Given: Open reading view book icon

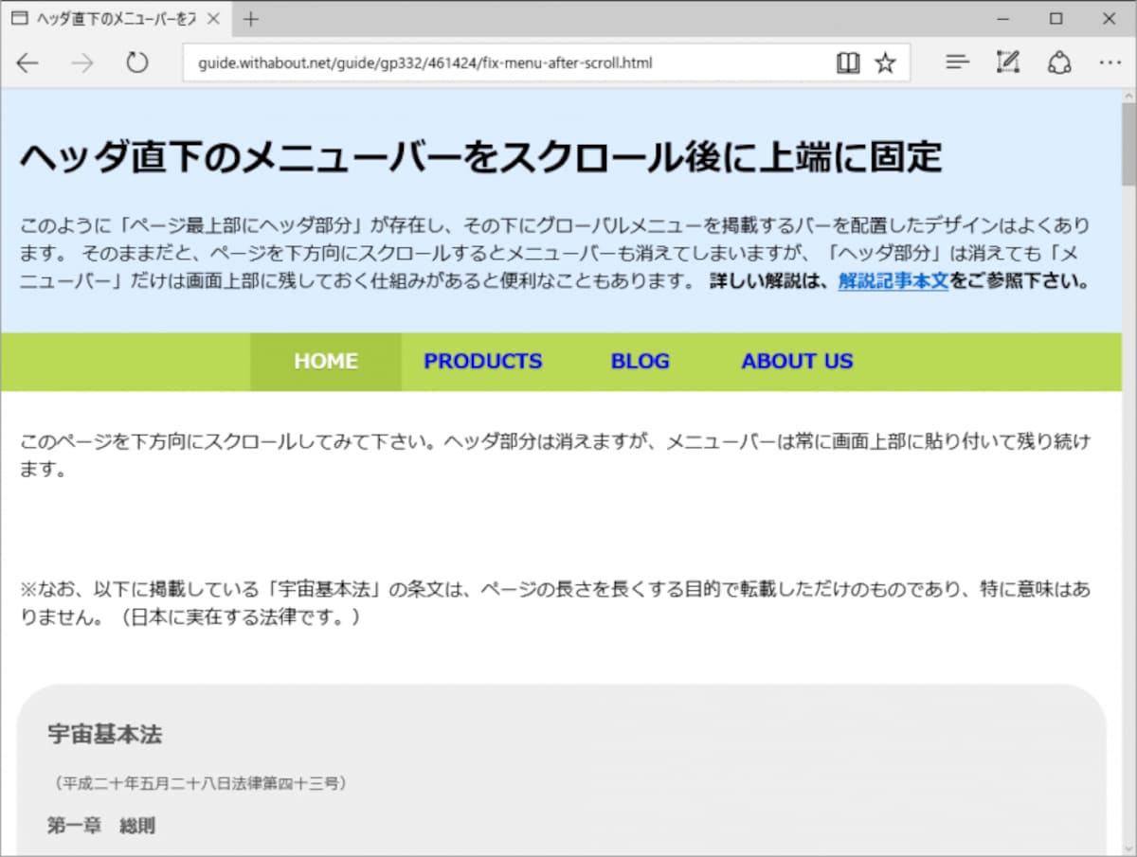Looking at the screenshot, I should pyautogui.click(x=848, y=63).
